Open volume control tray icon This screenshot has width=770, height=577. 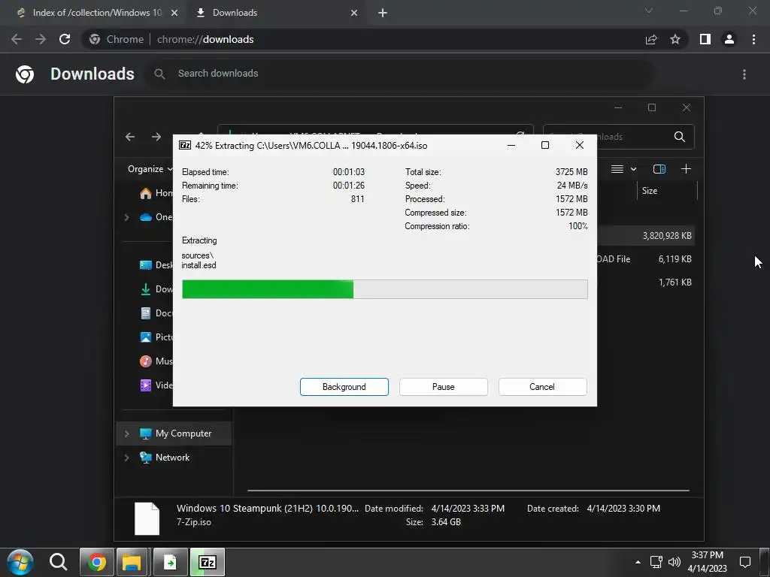pyautogui.click(x=675, y=562)
